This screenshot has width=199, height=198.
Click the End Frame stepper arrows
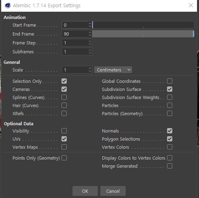tap(90, 34)
